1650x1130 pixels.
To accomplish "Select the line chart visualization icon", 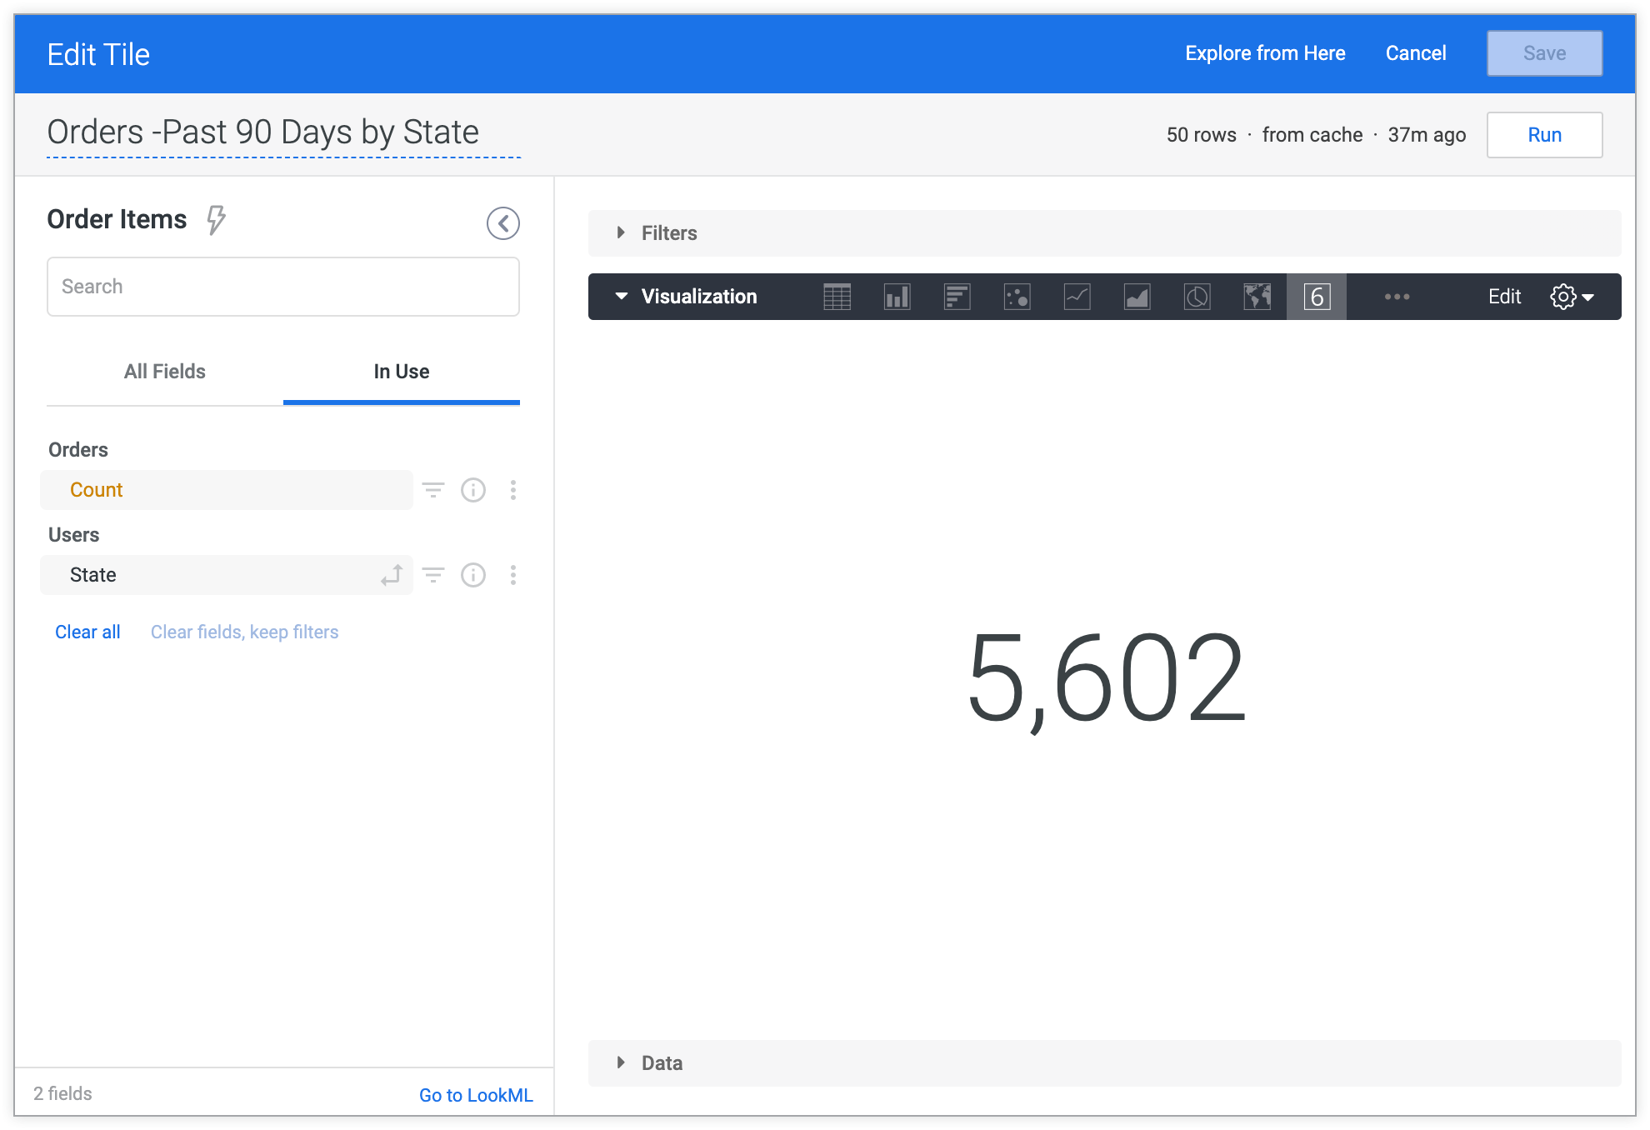I will coord(1077,297).
